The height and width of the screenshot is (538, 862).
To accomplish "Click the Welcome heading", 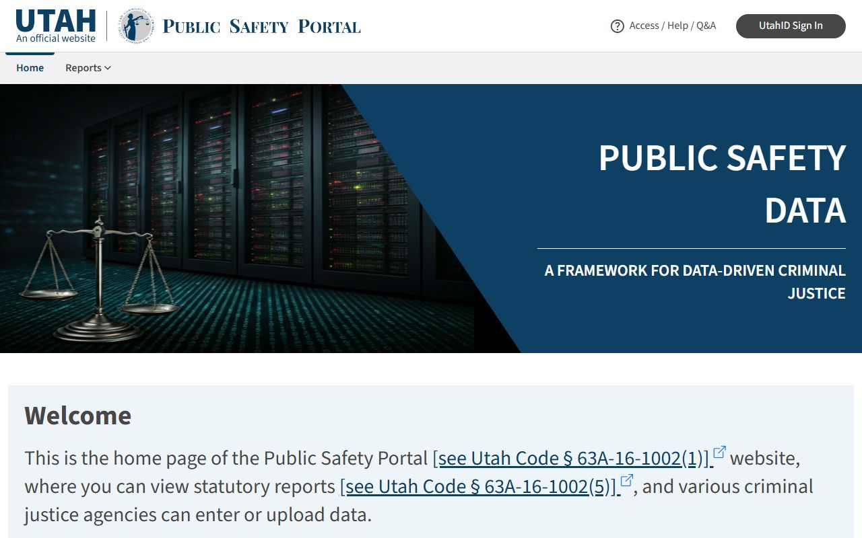I will coord(78,416).
